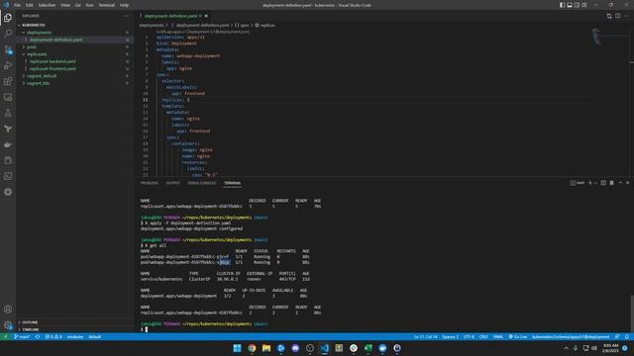The image size is (634, 356).
Task: Collapse the KUBERNETES root folder
Action: click(x=34, y=25)
